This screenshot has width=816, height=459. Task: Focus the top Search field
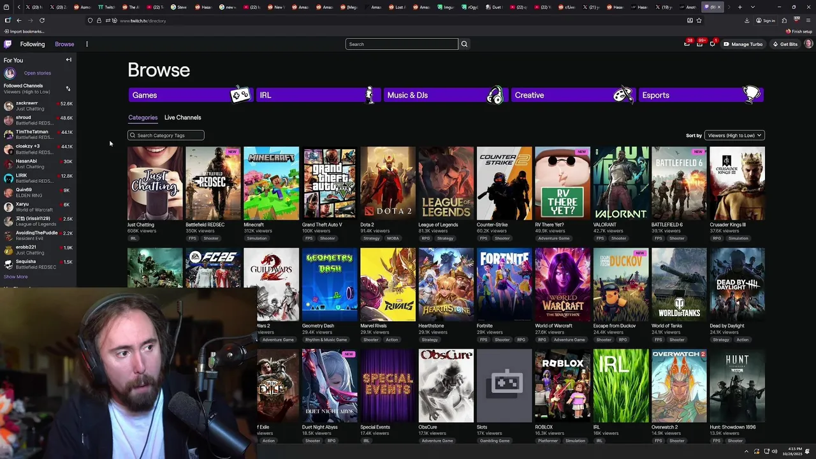coord(402,44)
